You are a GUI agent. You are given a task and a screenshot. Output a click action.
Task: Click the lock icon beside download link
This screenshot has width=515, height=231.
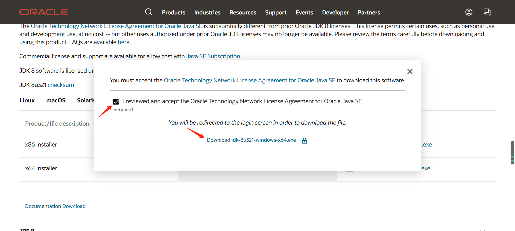tap(304, 141)
